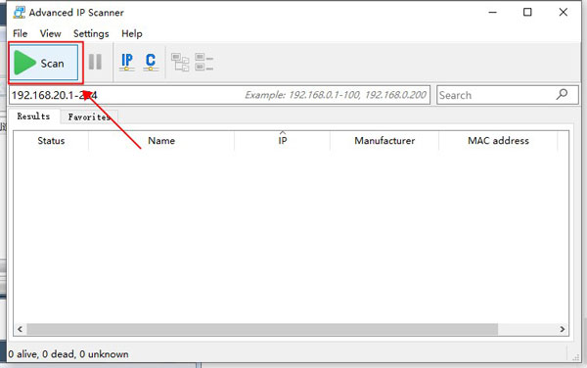Open the File menu
The width and height of the screenshot is (587, 368).
point(20,33)
